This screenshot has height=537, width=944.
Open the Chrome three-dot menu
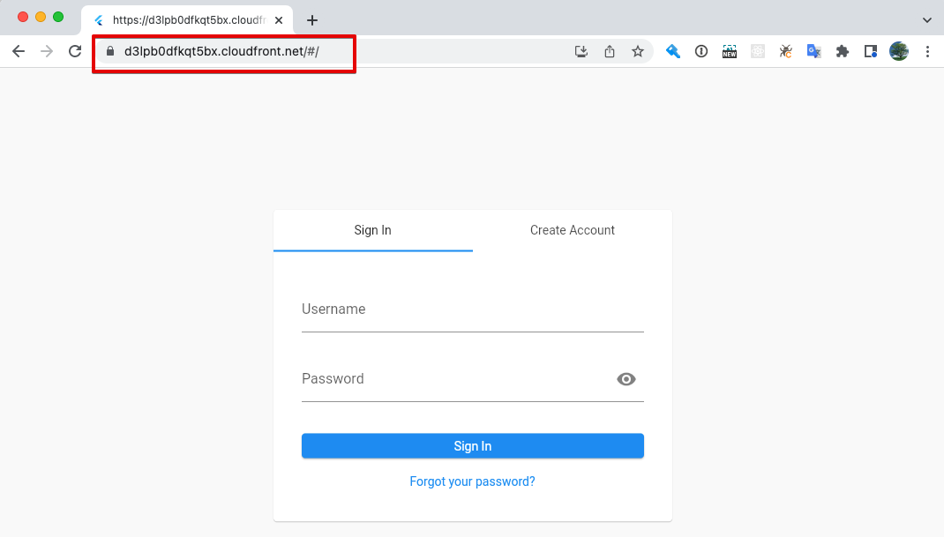pyautogui.click(x=927, y=51)
